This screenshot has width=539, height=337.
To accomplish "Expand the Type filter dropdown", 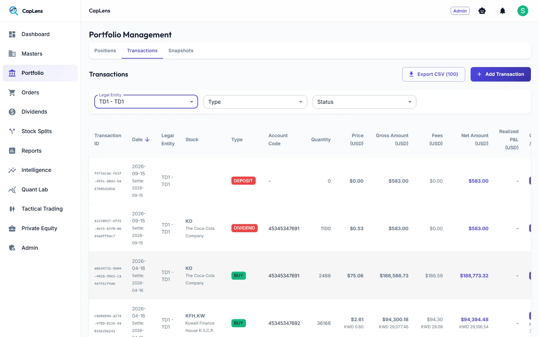I will (x=255, y=102).
